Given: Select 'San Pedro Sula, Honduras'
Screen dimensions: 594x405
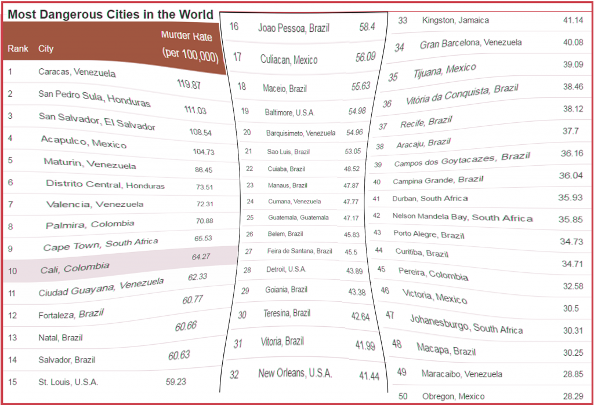Looking at the screenshot, I should (x=95, y=98).
